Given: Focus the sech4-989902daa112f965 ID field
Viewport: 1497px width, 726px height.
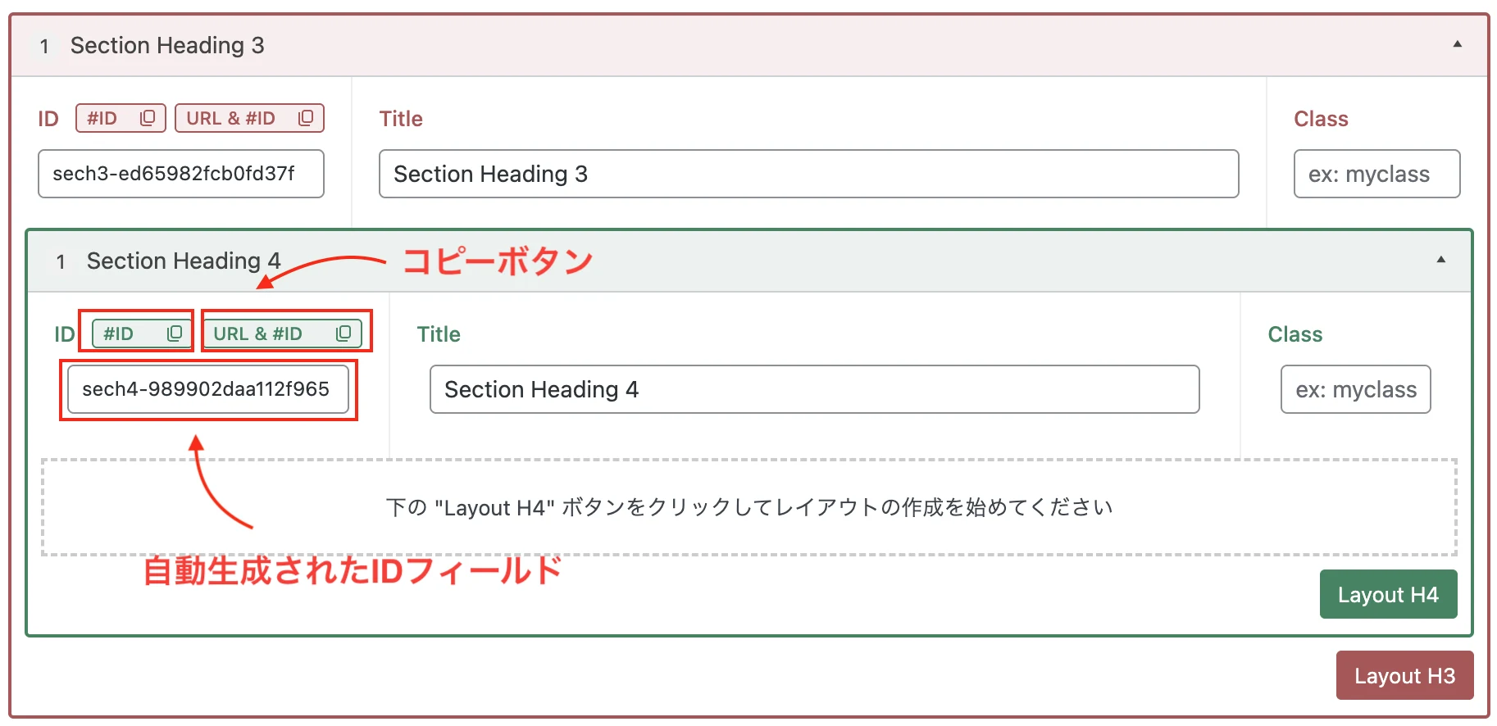Looking at the screenshot, I should 208,389.
